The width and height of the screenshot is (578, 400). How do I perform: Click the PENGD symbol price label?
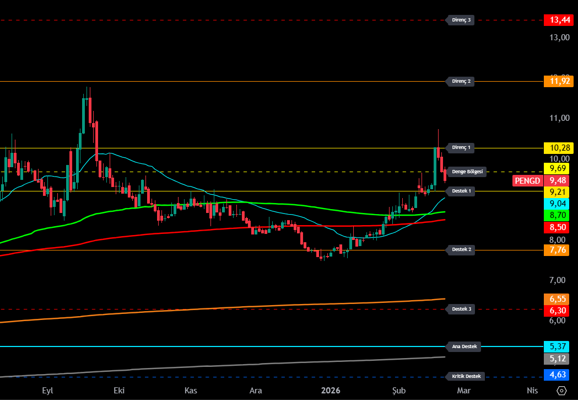pos(527,181)
